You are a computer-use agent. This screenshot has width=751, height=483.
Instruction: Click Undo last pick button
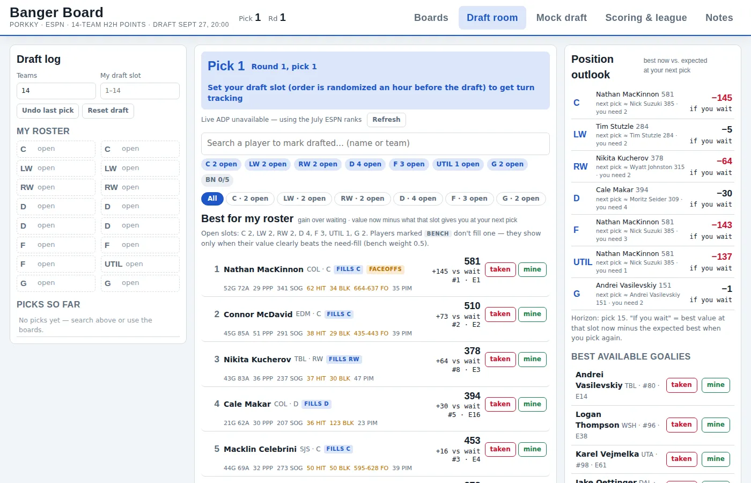point(48,111)
